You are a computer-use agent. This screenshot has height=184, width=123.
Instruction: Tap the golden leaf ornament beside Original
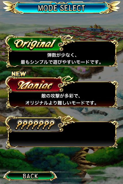(x=67, y=40)
